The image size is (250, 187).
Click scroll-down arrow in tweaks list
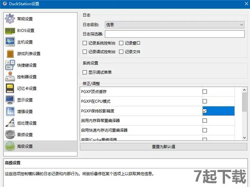point(245,137)
